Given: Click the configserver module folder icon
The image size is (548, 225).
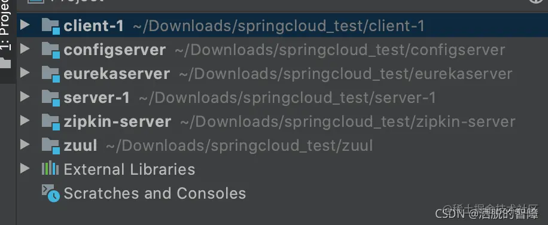Looking at the screenshot, I should click(x=51, y=50).
